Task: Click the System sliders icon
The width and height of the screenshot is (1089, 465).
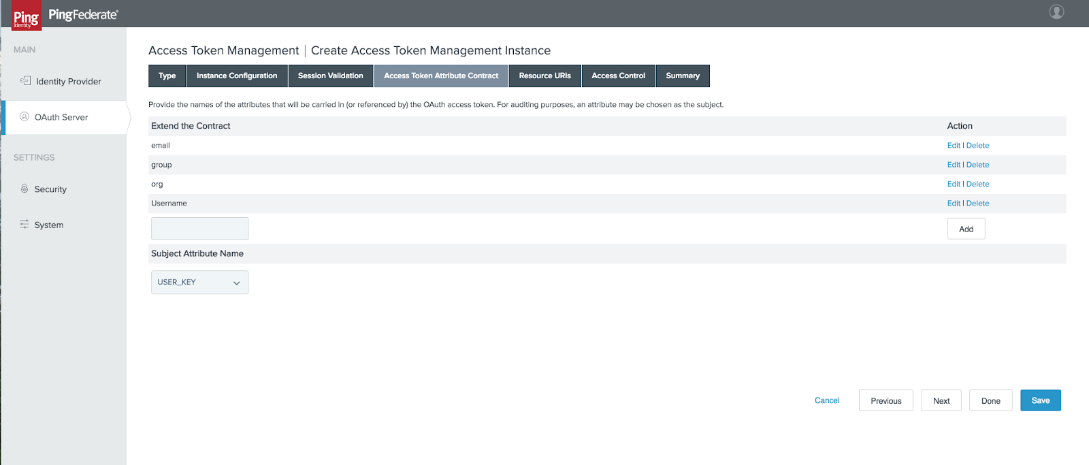Action: [x=25, y=224]
